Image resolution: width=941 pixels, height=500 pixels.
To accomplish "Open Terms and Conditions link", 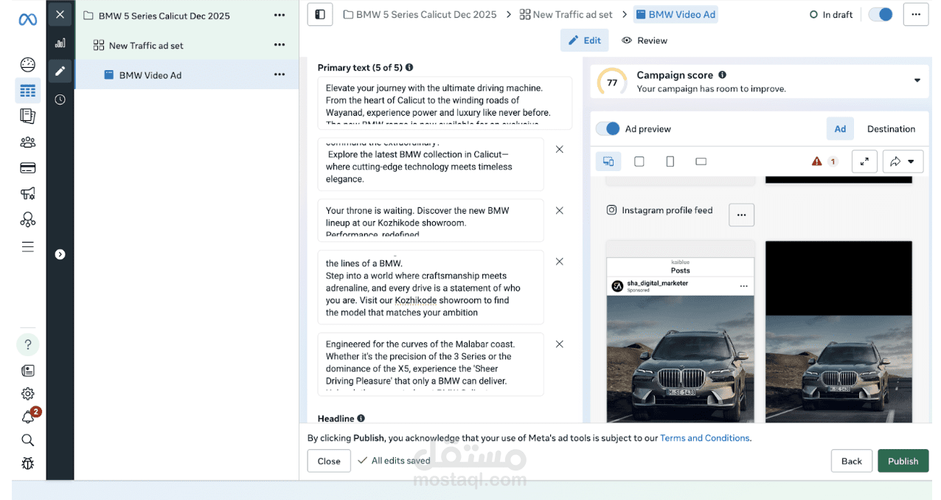I will point(704,438).
